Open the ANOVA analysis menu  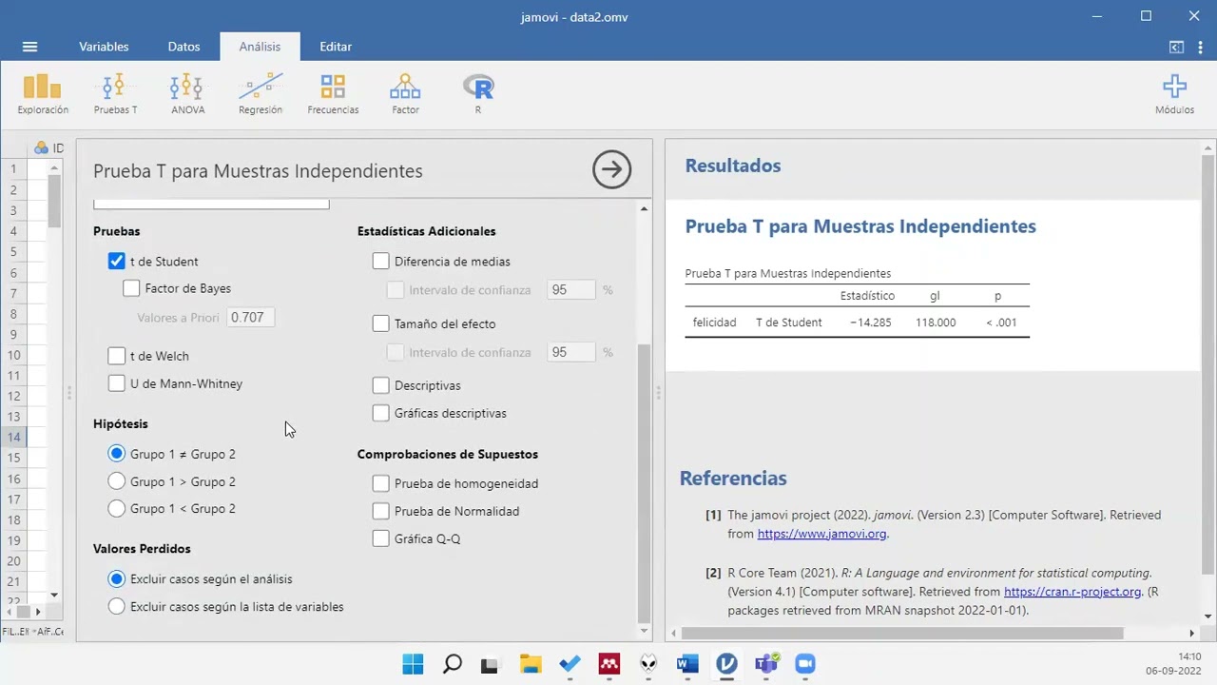tap(187, 94)
